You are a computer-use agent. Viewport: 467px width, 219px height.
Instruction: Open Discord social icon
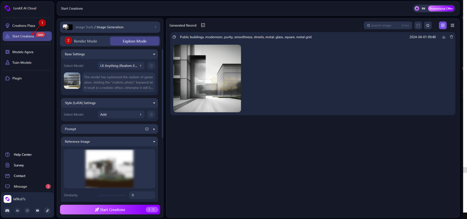(x=7, y=210)
